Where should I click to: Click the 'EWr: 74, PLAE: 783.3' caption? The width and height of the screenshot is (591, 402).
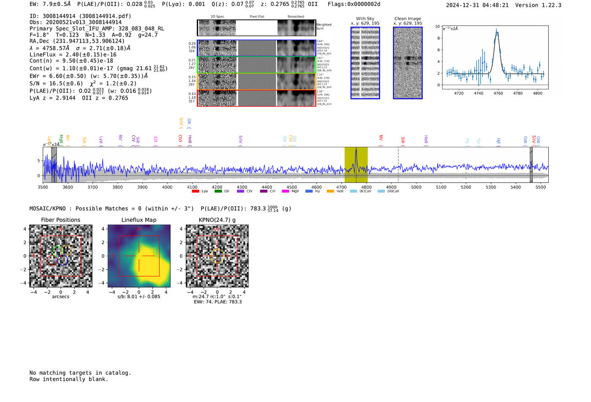[217, 302]
